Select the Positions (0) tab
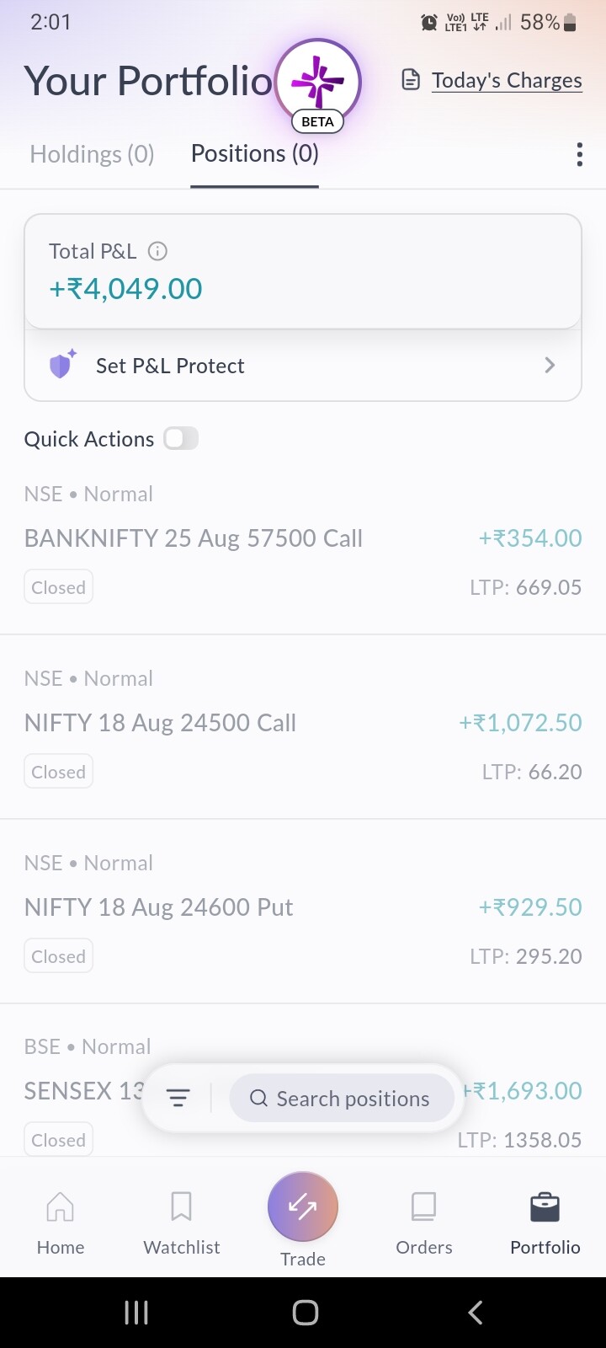 (255, 154)
